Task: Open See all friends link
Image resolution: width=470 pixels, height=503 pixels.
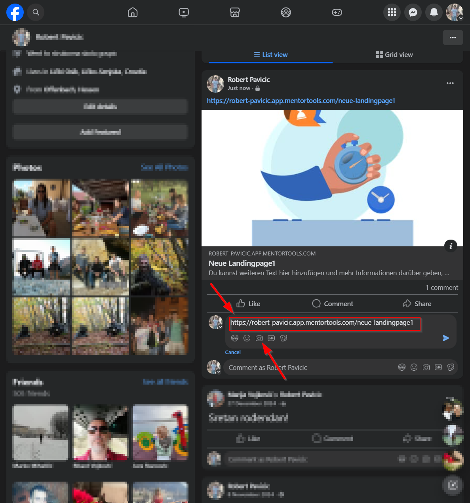Action: coord(166,382)
